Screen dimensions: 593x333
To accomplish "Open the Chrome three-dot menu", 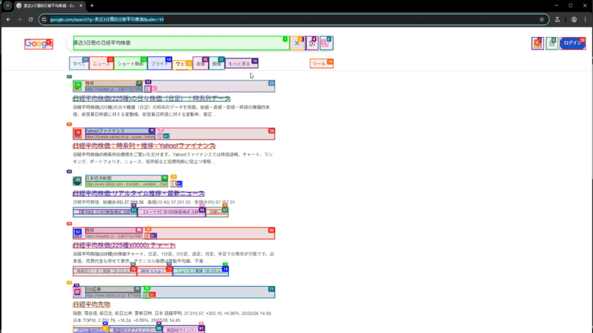I will 585,19.
